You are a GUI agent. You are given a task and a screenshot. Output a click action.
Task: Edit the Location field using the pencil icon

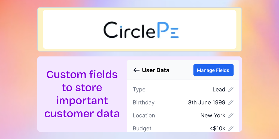231,115
